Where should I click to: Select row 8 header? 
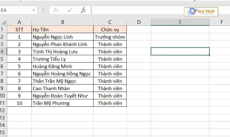coord(3,81)
